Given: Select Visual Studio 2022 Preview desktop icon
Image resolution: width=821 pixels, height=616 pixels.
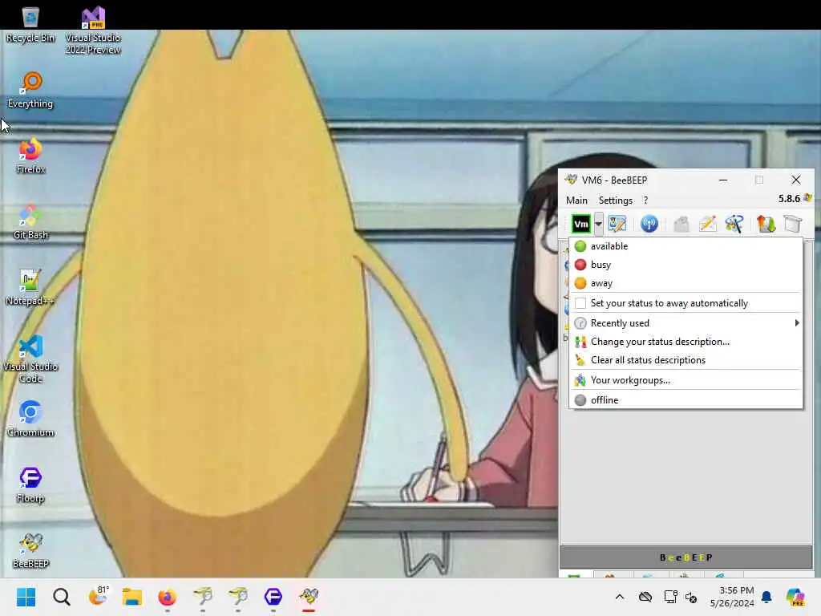Looking at the screenshot, I should 93,30.
